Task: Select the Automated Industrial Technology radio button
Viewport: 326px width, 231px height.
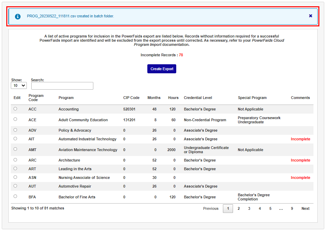Action: click(x=15, y=139)
